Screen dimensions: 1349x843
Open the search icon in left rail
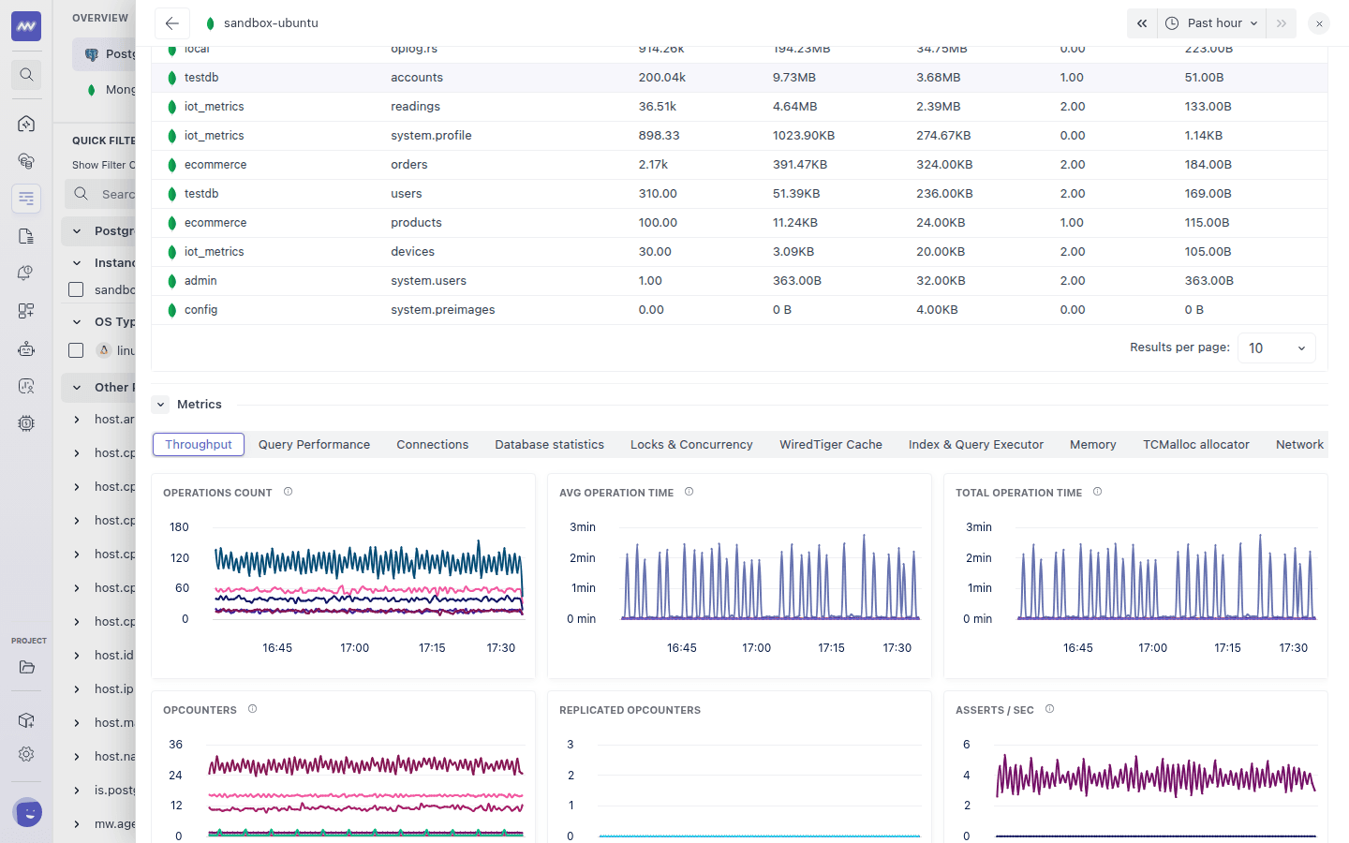coord(26,75)
